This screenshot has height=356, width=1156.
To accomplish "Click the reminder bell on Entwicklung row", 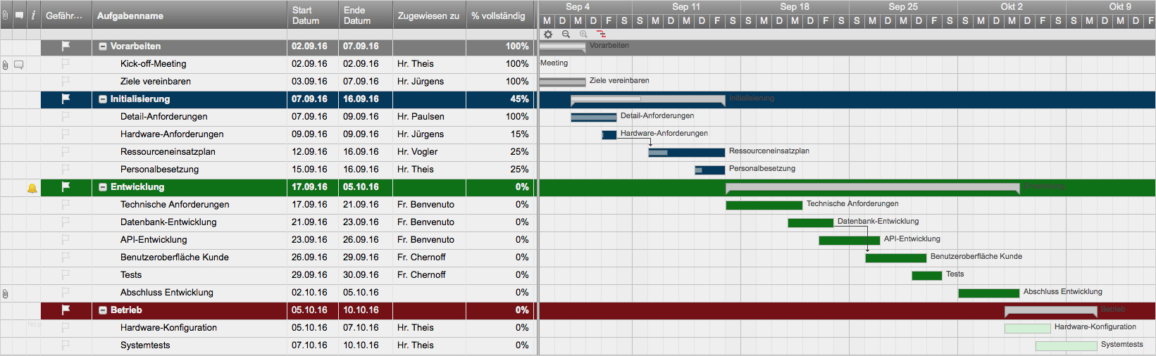I will point(32,188).
